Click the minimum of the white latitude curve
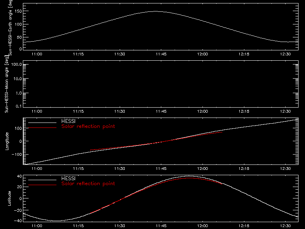This screenshot has width=305, height=229. tap(56, 221)
